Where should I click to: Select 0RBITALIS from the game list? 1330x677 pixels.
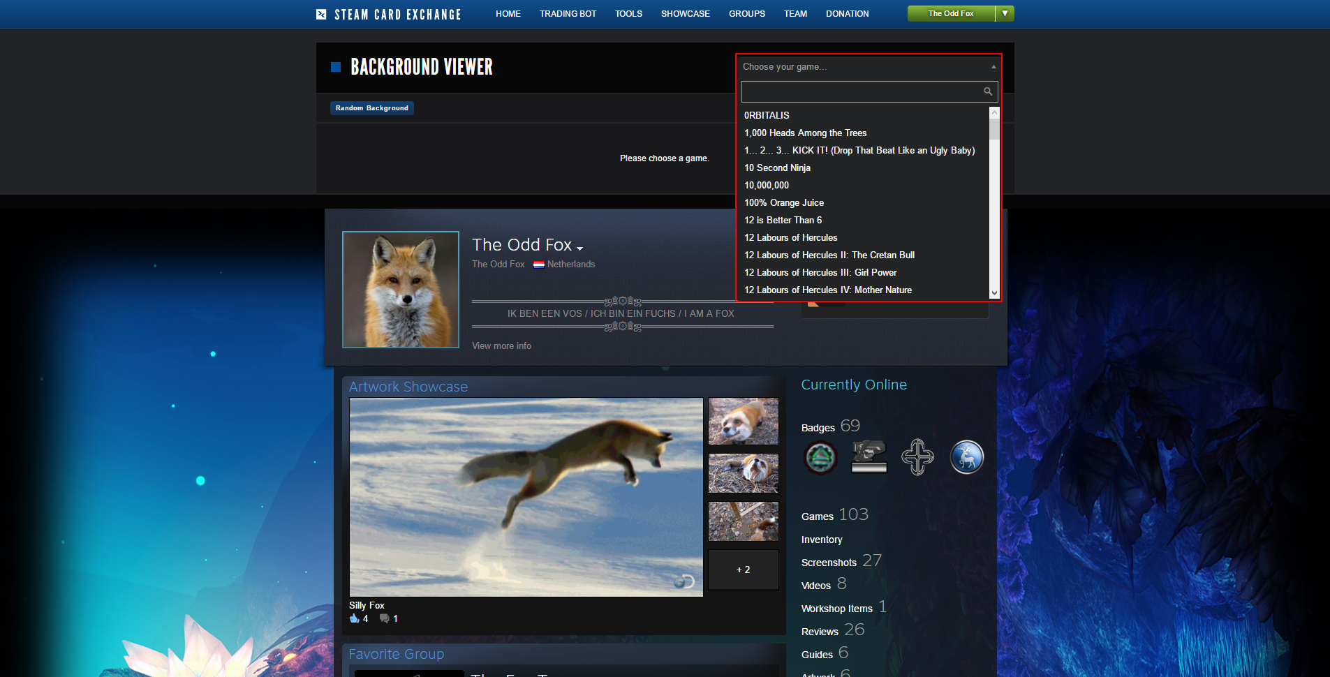(x=866, y=115)
